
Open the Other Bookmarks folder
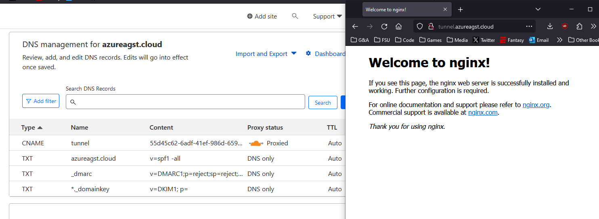click(x=583, y=40)
